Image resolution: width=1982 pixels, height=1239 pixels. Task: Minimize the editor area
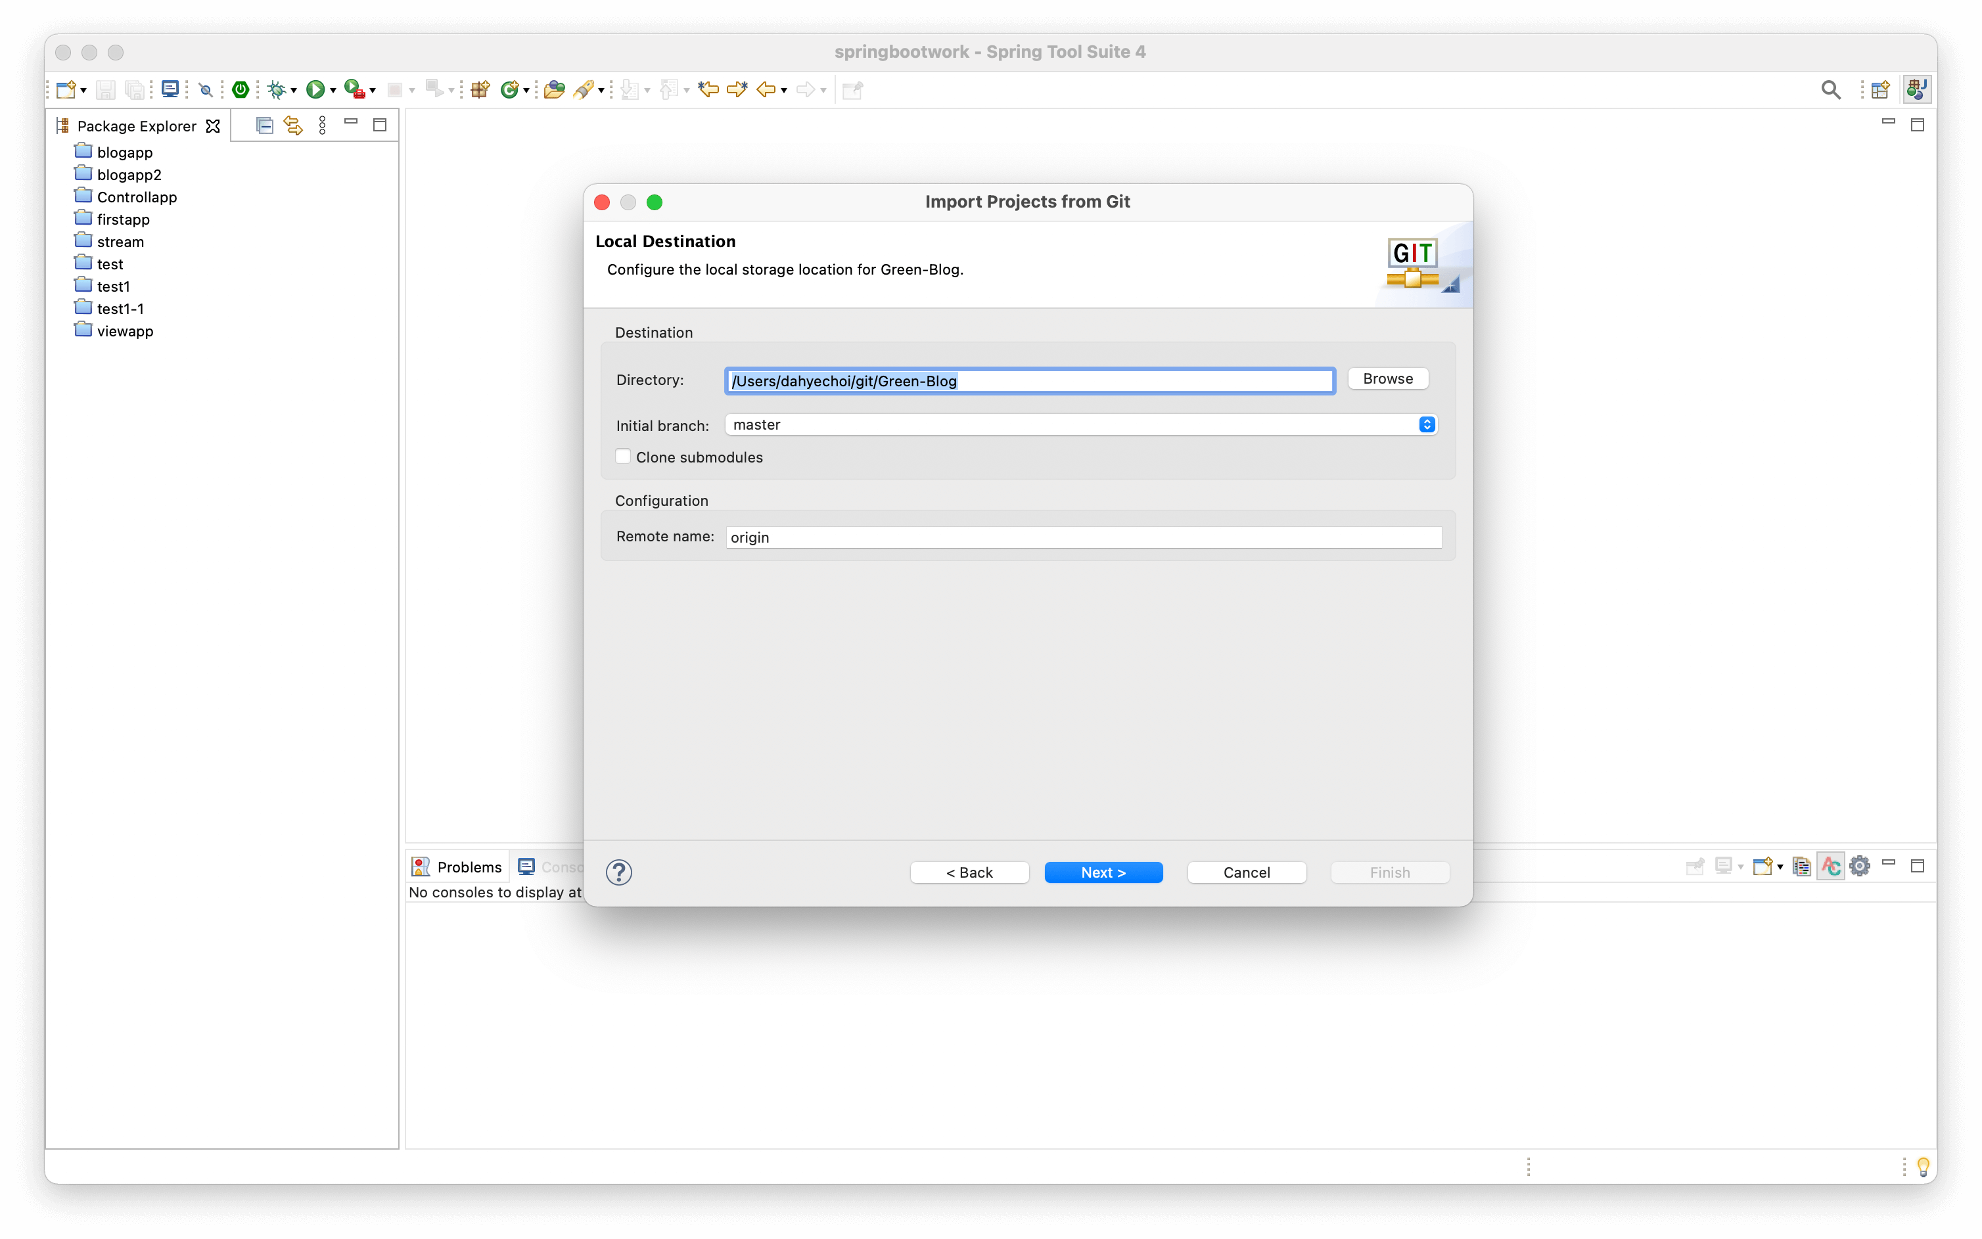coord(1889,123)
